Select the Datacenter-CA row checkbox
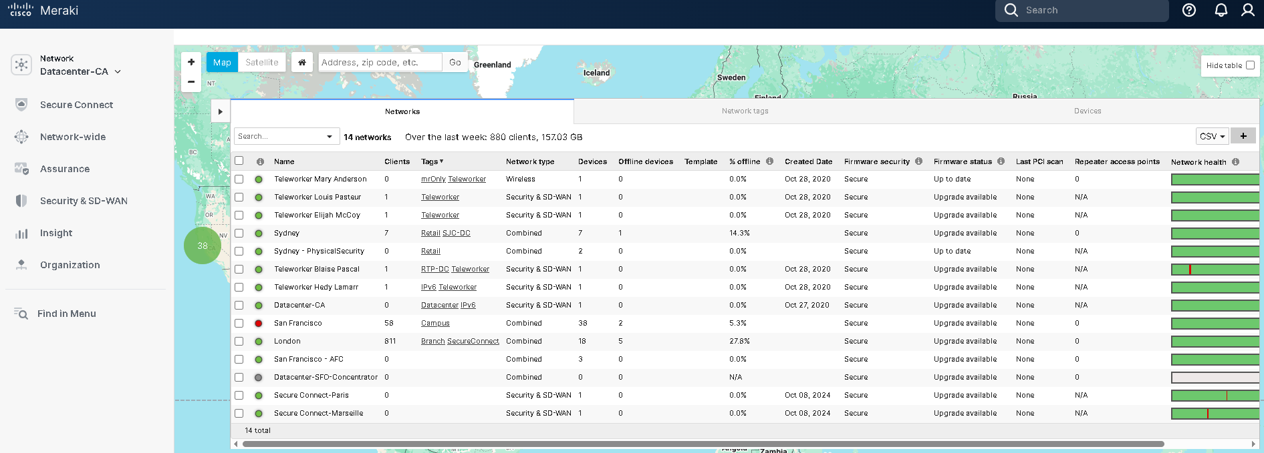The image size is (1264, 453). click(x=239, y=305)
